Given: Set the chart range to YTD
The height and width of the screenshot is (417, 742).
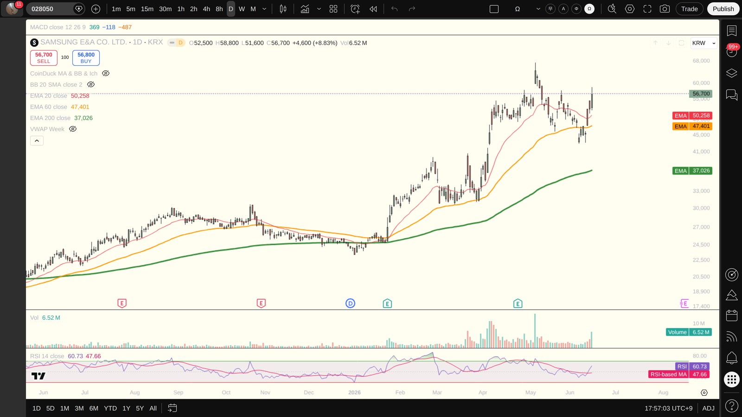Looking at the screenshot, I should [110, 408].
